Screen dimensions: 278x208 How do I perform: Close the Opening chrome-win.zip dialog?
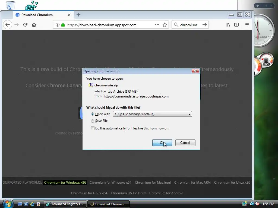click(195, 71)
